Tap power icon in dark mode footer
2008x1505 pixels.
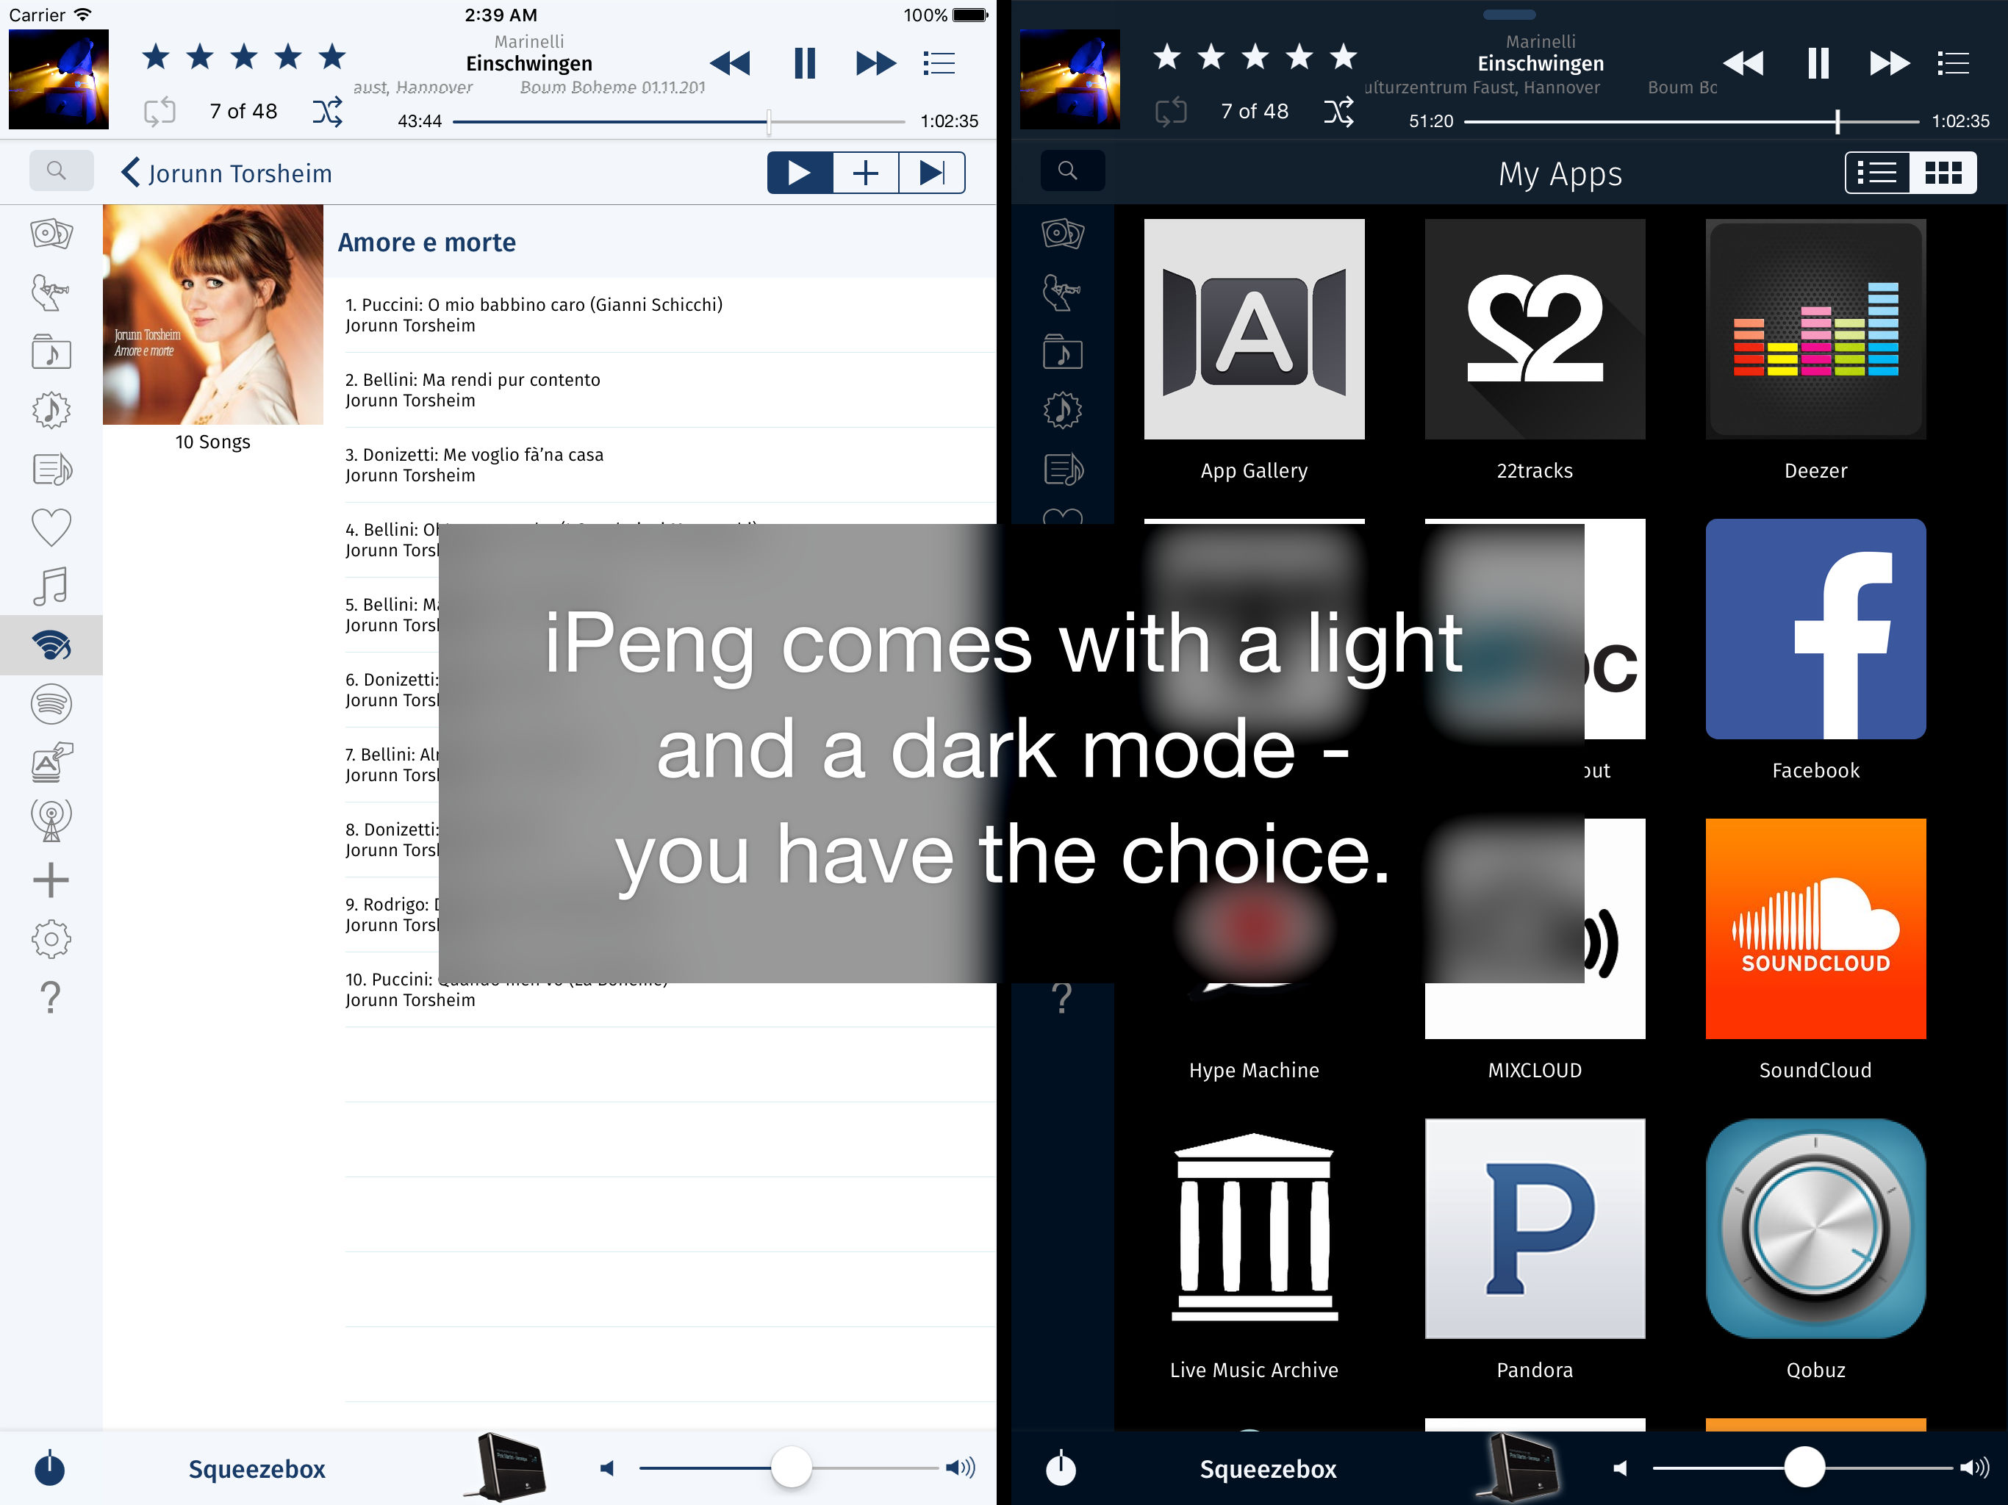pos(1061,1468)
